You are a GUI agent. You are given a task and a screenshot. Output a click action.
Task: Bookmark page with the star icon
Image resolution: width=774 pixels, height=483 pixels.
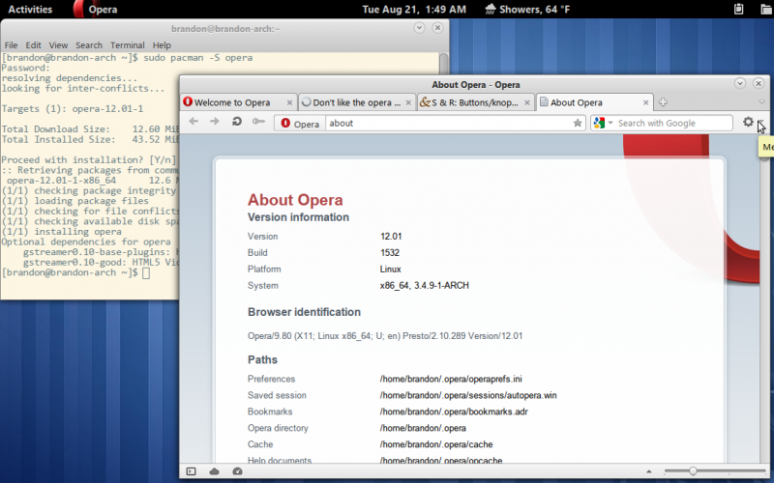point(577,124)
